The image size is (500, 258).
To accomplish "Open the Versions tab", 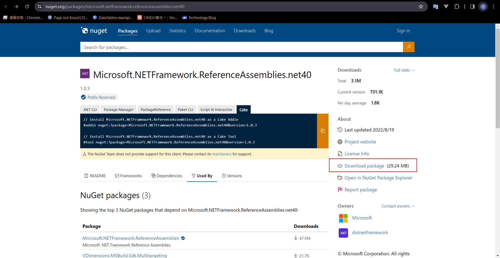I will [232, 176].
